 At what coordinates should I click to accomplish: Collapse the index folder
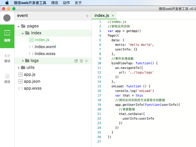23,34
